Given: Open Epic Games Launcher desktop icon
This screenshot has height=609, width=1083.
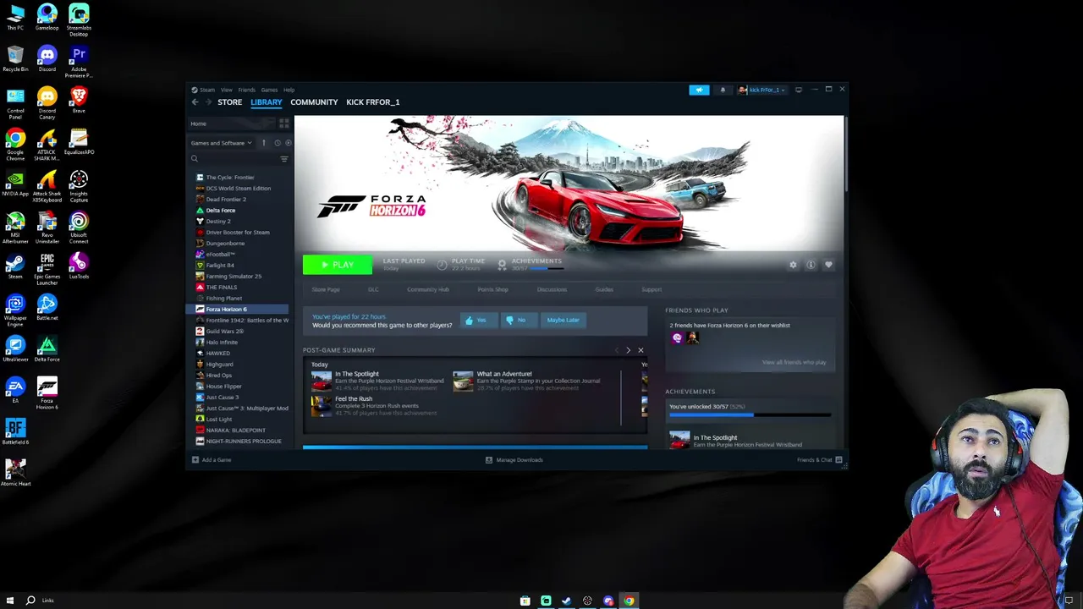Looking at the screenshot, I should point(47,269).
